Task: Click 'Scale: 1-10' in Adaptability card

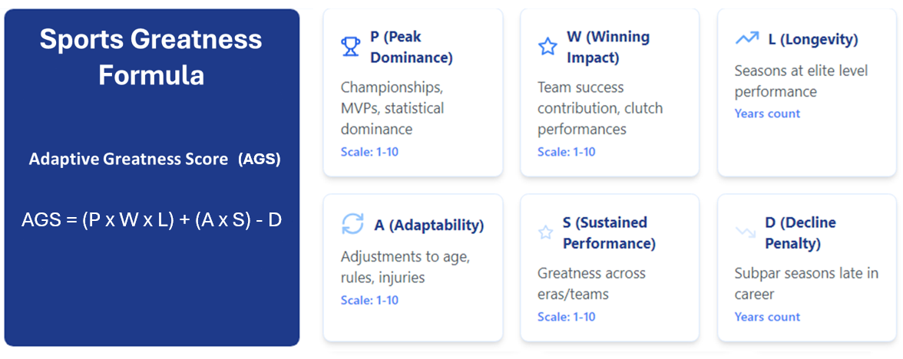Action: [370, 301]
